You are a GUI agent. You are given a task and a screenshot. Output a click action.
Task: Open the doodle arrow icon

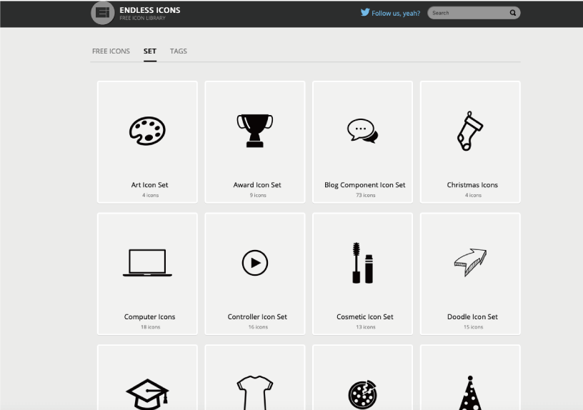(470, 262)
